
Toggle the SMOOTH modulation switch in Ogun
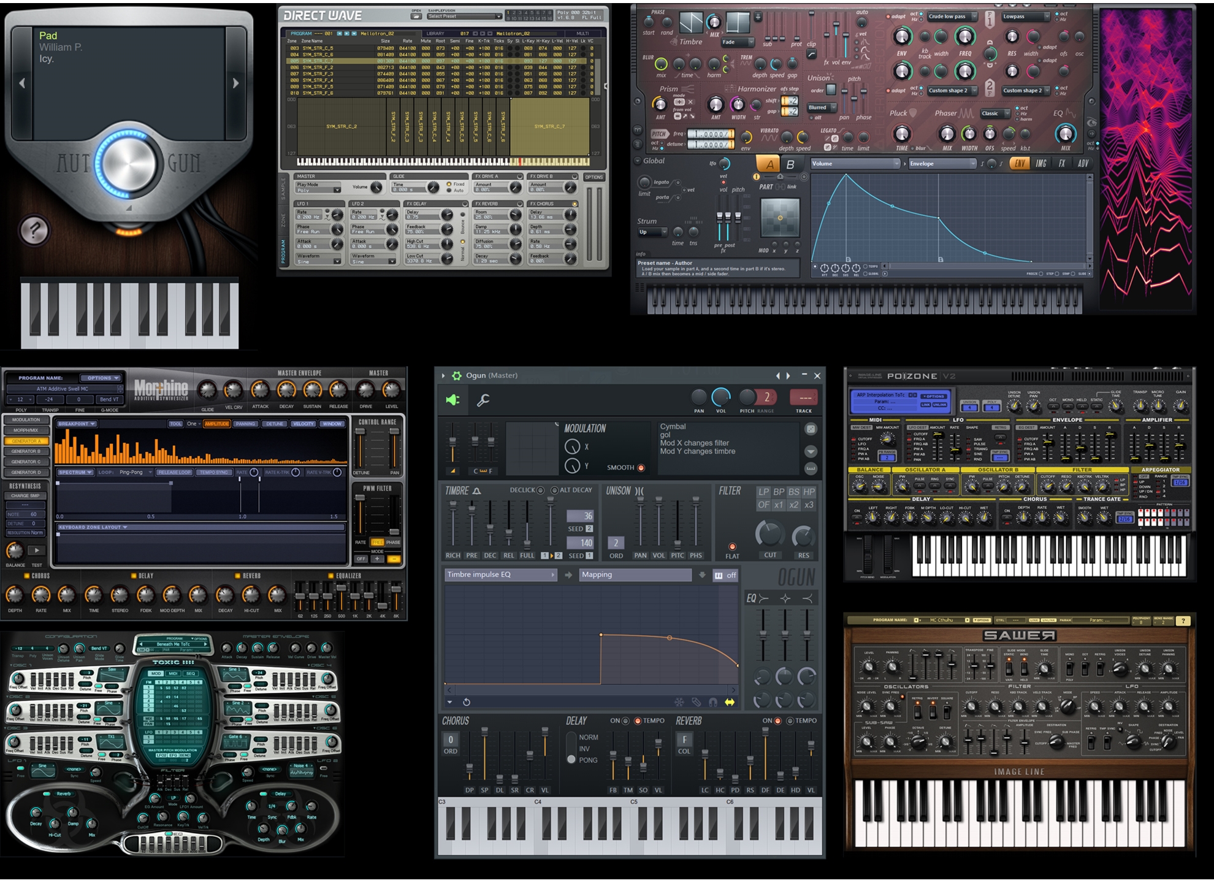(x=641, y=468)
